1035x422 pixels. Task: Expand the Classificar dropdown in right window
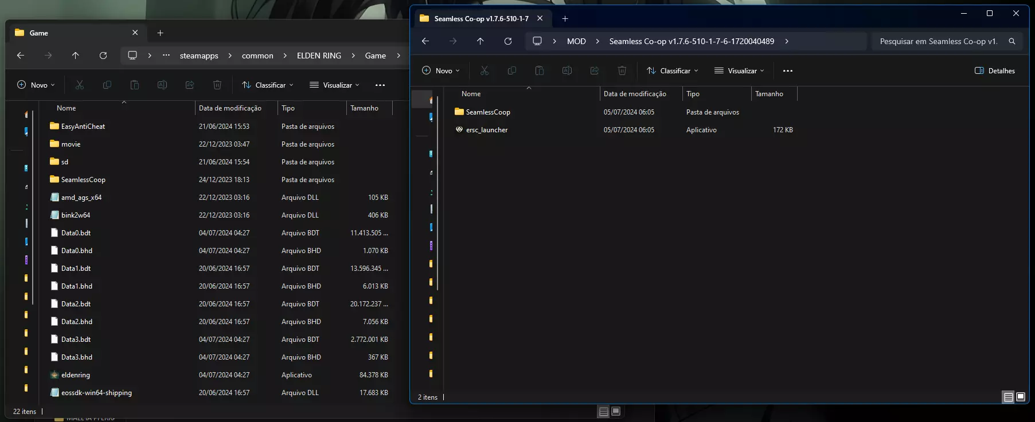pos(673,71)
